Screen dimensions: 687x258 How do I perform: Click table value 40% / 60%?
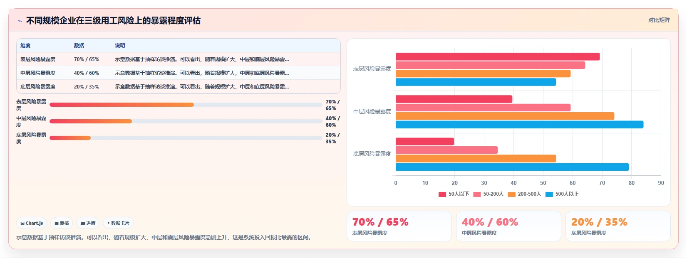[87, 73]
